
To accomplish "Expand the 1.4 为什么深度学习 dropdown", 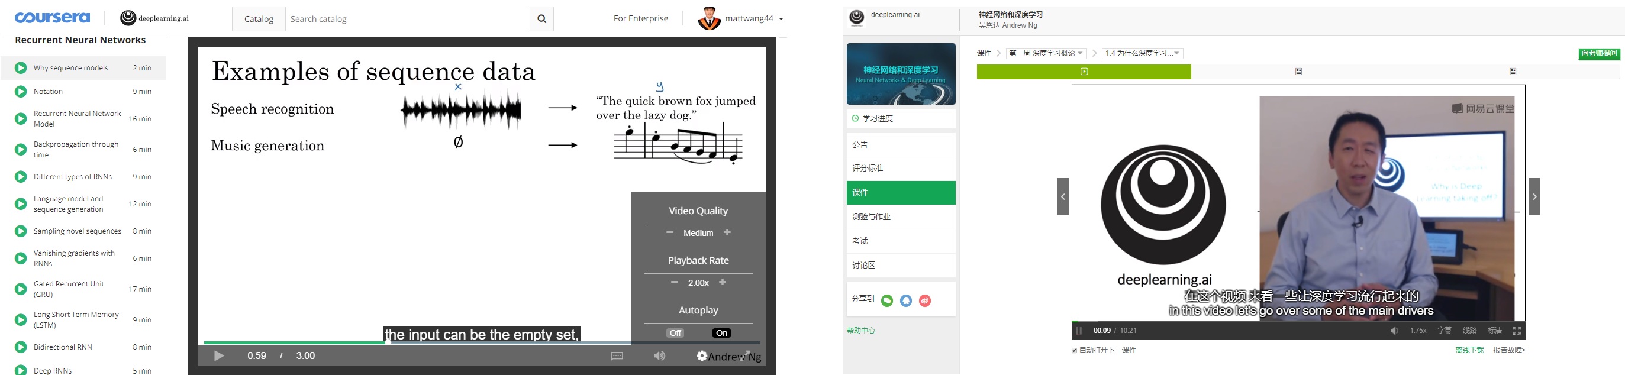I will pos(1143,54).
